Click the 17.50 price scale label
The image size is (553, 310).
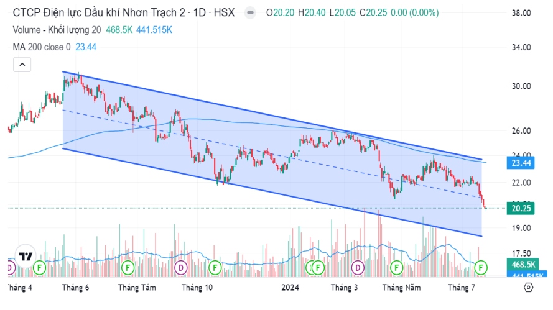(521, 253)
